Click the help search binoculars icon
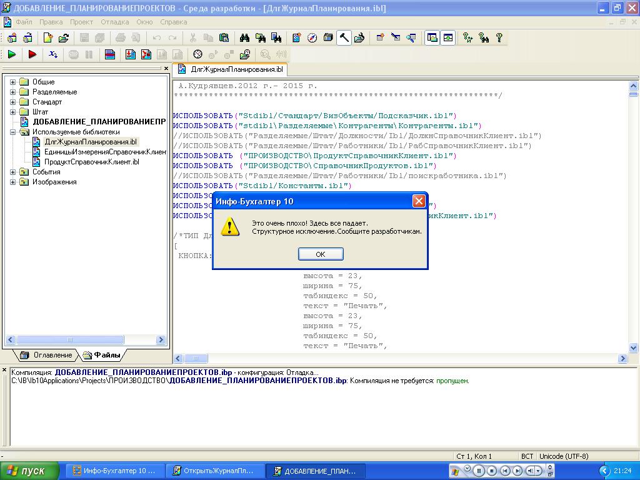 click(484, 38)
